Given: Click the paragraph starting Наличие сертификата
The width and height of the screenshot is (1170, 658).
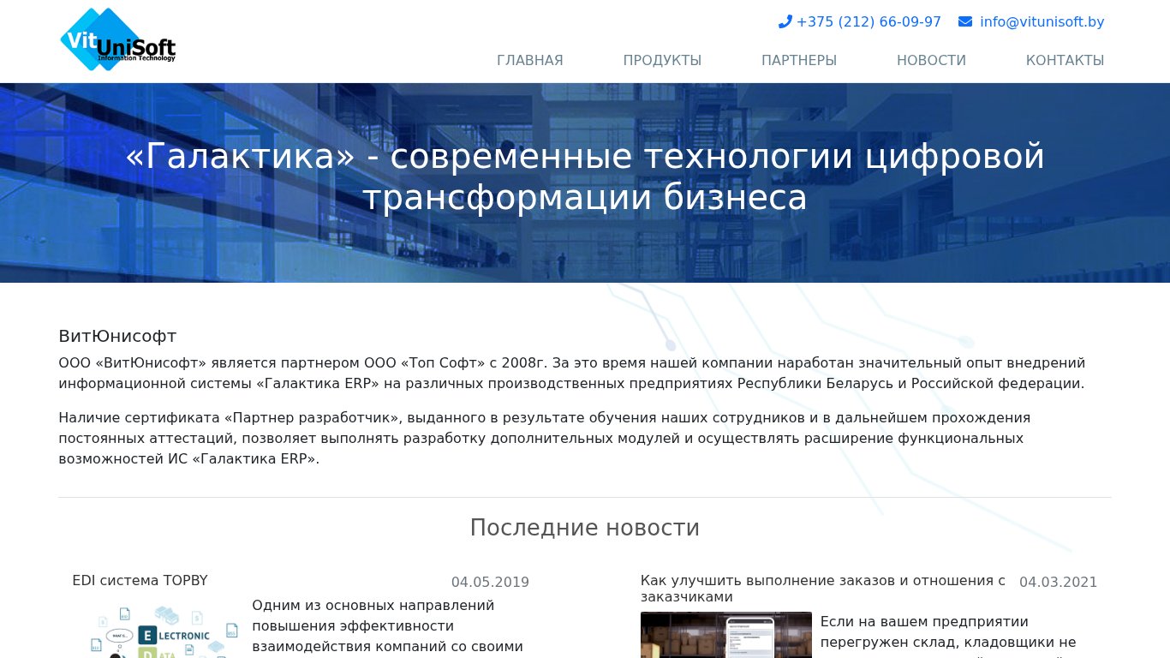Looking at the screenshot, I should coord(545,439).
